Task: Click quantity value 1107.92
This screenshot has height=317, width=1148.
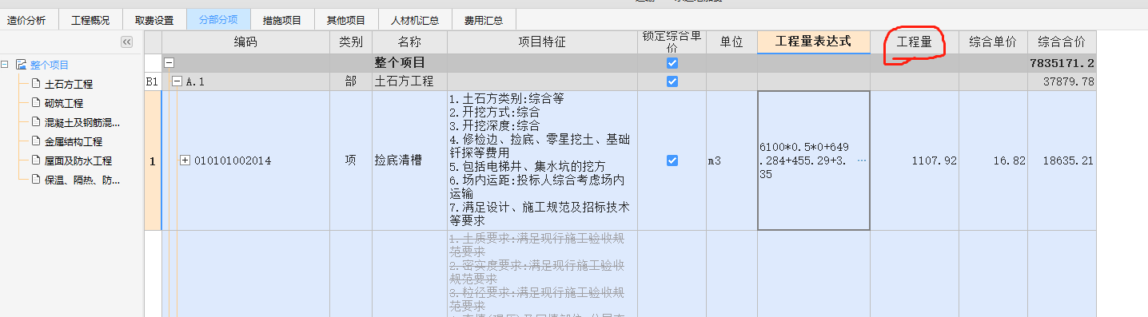Action: pyautogui.click(x=934, y=160)
